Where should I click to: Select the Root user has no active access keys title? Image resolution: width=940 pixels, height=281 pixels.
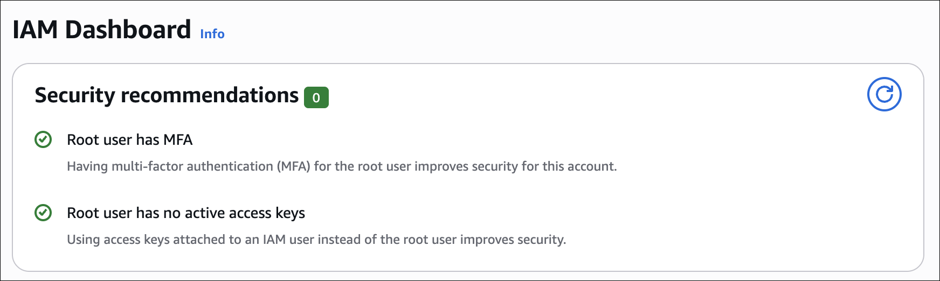[186, 213]
